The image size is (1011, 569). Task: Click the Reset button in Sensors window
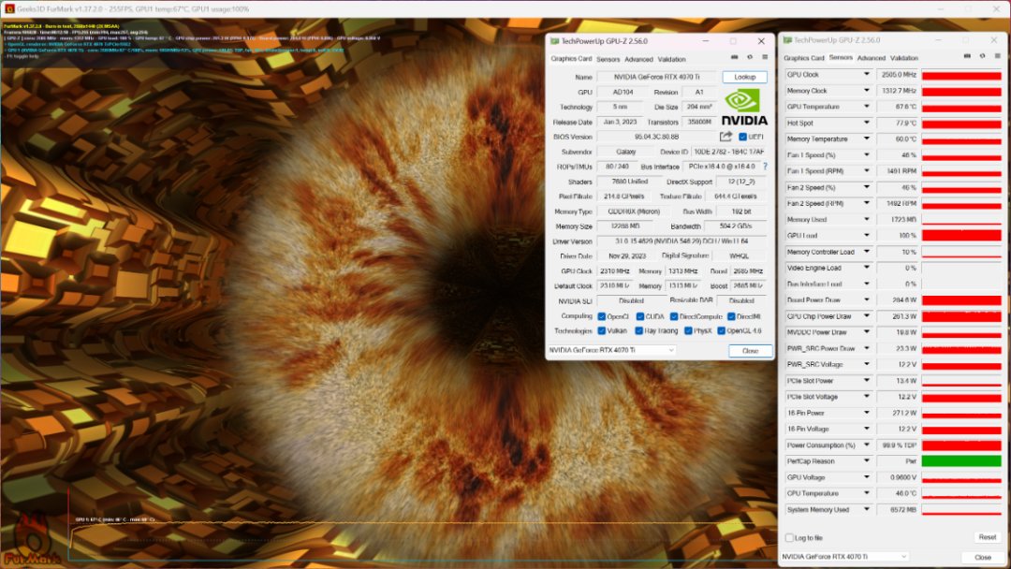click(x=988, y=537)
